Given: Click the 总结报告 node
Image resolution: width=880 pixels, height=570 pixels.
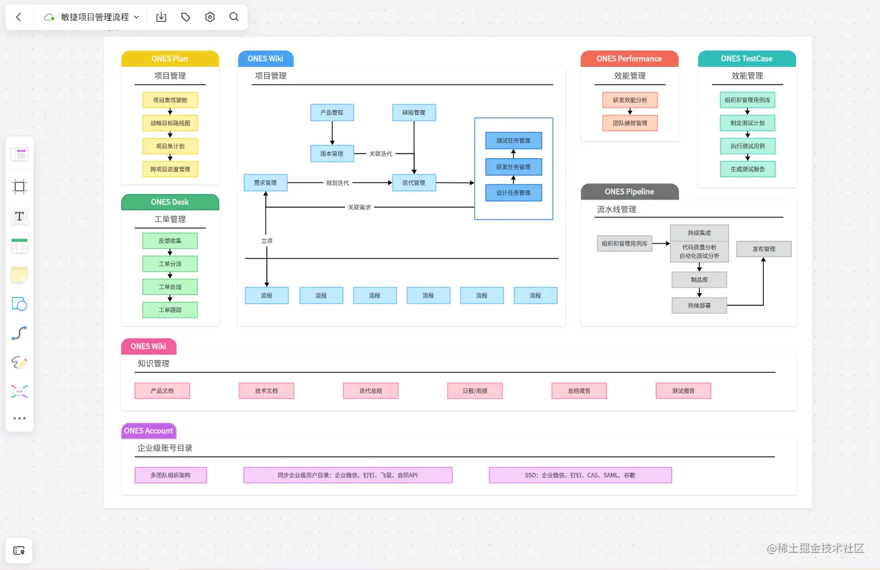Looking at the screenshot, I should [x=579, y=391].
